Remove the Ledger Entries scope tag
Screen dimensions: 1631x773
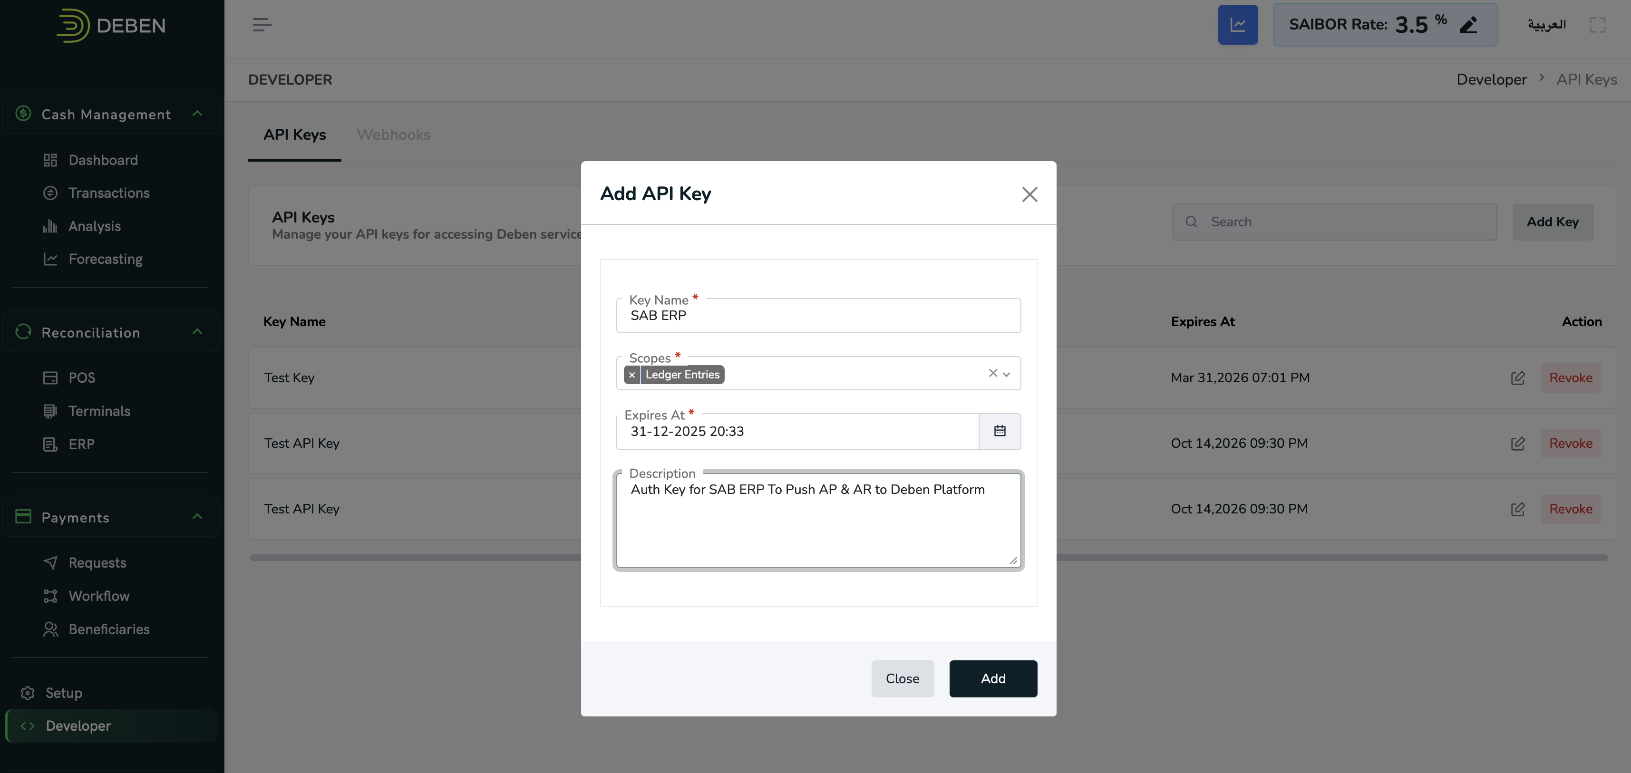[x=631, y=375]
